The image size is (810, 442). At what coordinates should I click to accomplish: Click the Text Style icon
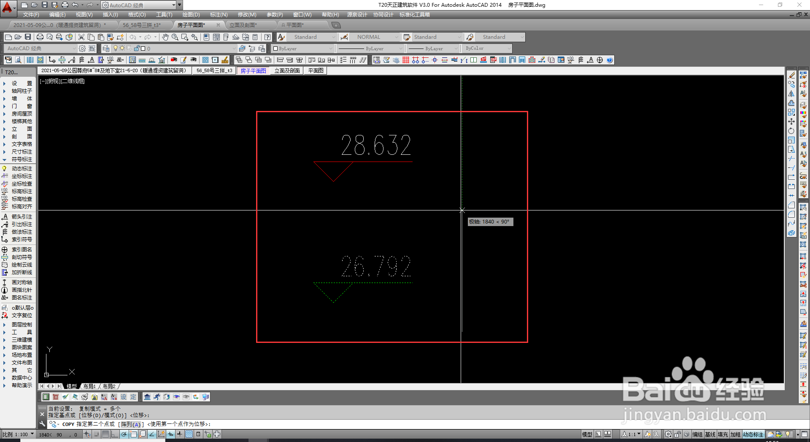pos(281,37)
